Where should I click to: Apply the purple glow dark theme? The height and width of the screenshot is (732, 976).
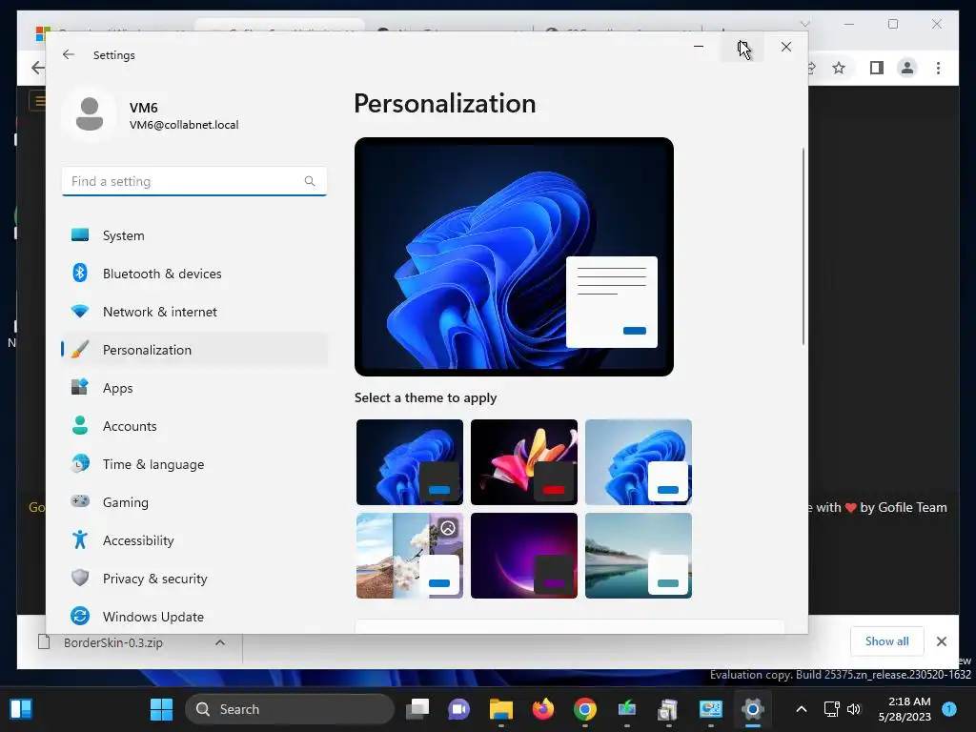(x=524, y=556)
